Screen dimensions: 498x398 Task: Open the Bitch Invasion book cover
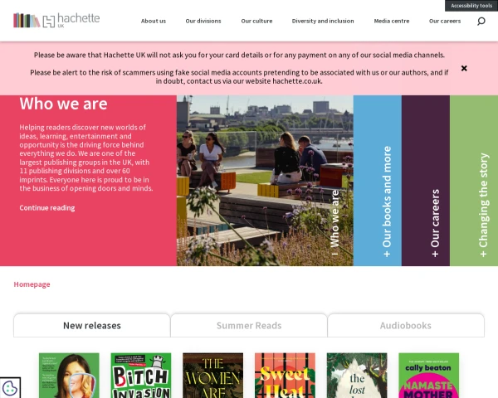click(x=141, y=376)
